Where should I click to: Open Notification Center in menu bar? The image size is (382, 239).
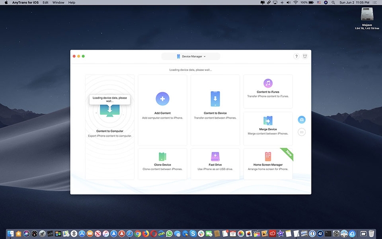[375, 2]
